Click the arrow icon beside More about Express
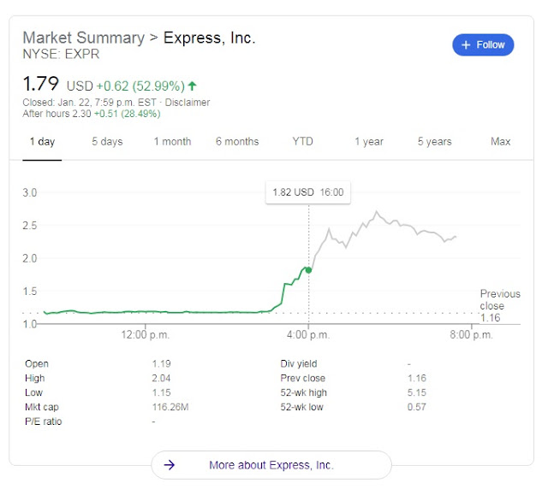 click(x=170, y=465)
